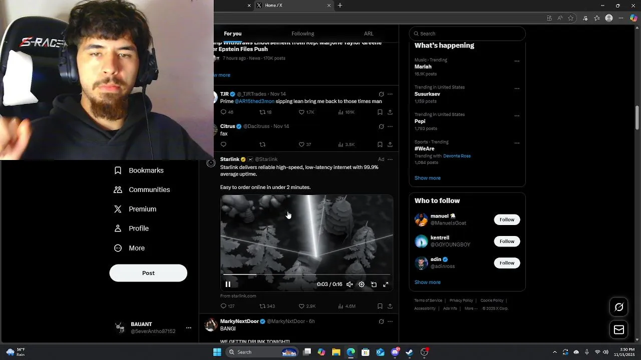Open the From starlink.com link
This screenshot has height=360, width=641.
[x=238, y=296]
